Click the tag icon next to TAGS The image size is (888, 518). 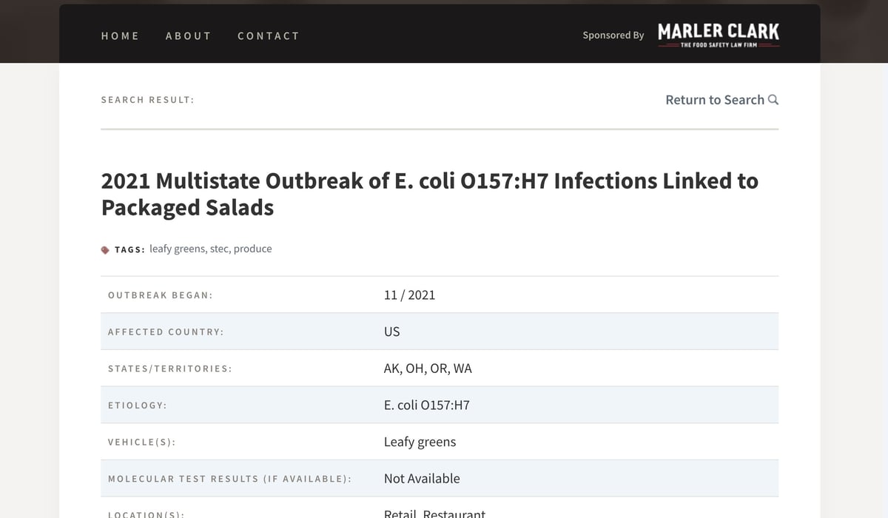click(x=106, y=249)
